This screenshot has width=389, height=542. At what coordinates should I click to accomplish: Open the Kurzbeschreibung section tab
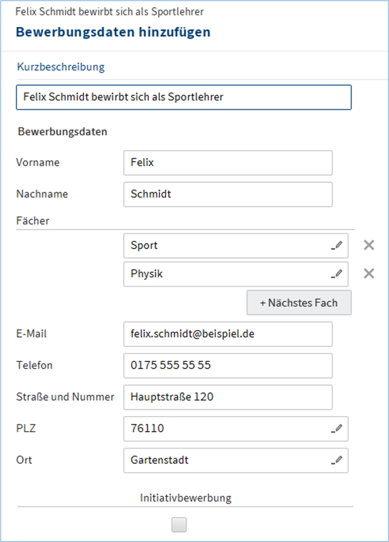point(61,67)
